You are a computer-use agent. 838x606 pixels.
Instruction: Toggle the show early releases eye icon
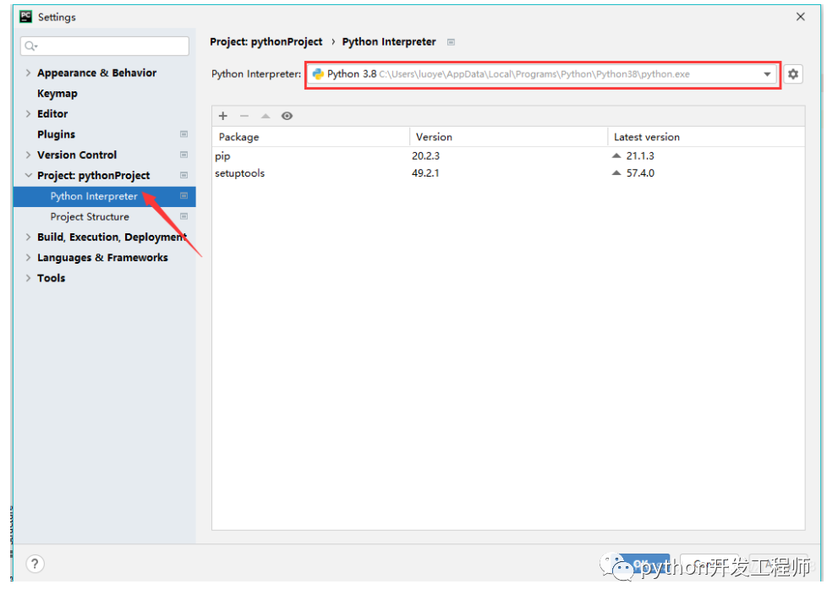(x=288, y=116)
